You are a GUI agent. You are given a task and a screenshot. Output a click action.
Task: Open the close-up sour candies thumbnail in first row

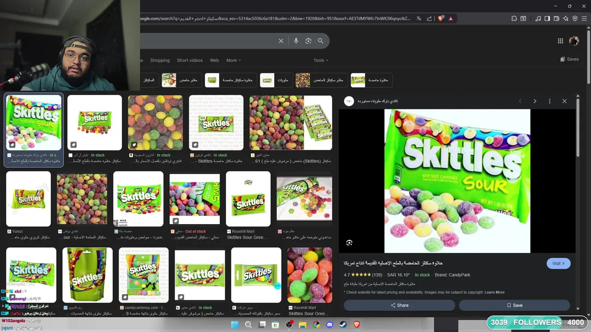155,123
